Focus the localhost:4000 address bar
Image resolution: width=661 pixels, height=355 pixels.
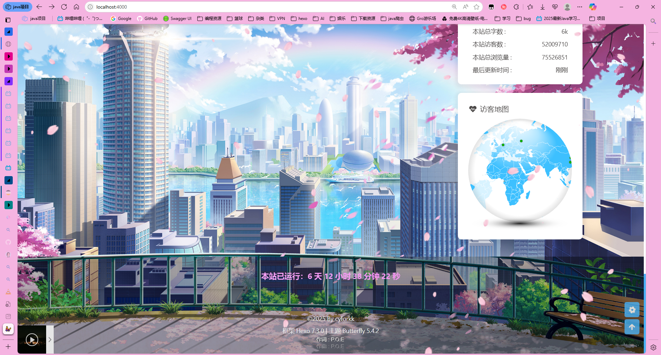click(269, 7)
